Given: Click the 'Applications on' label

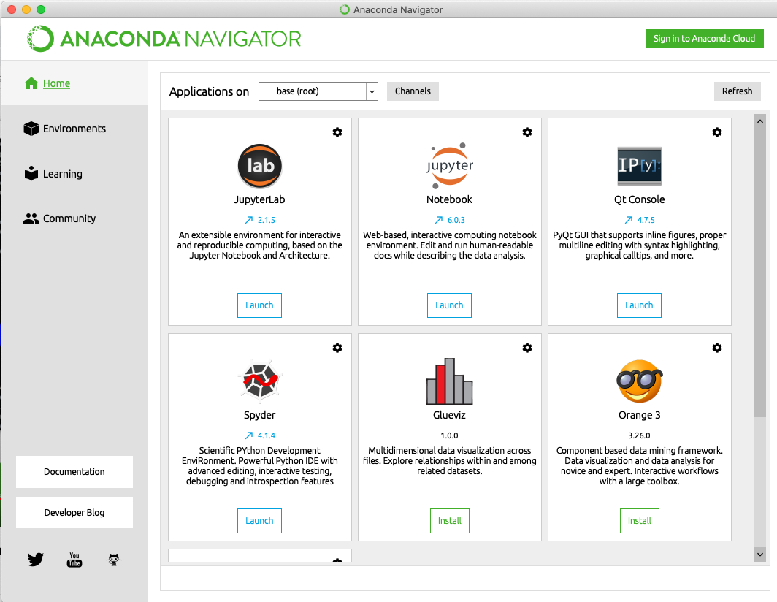Looking at the screenshot, I should click(x=209, y=92).
